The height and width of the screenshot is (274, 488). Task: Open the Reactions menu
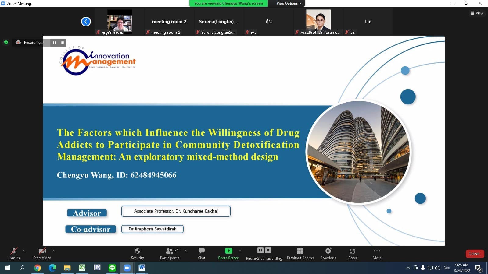click(328, 253)
